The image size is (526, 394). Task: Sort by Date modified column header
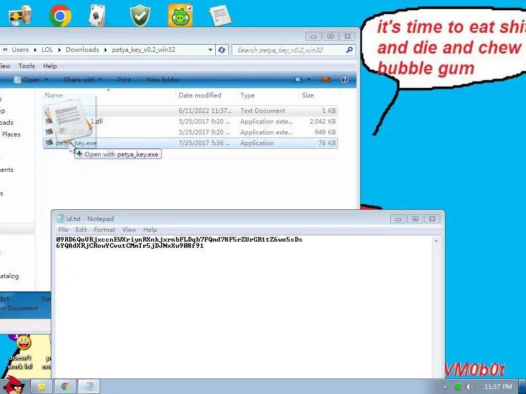click(x=206, y=95)
